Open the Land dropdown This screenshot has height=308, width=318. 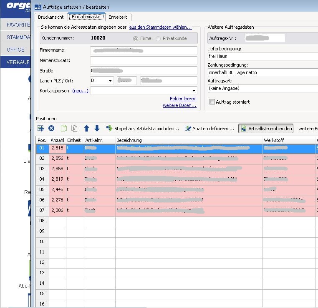click(110, 80)
